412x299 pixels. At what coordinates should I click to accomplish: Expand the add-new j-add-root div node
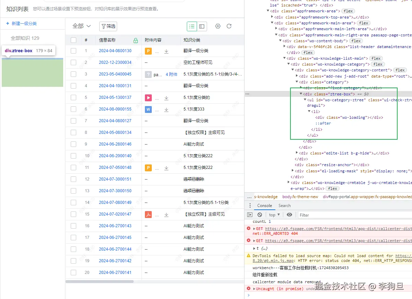point(297,76)
